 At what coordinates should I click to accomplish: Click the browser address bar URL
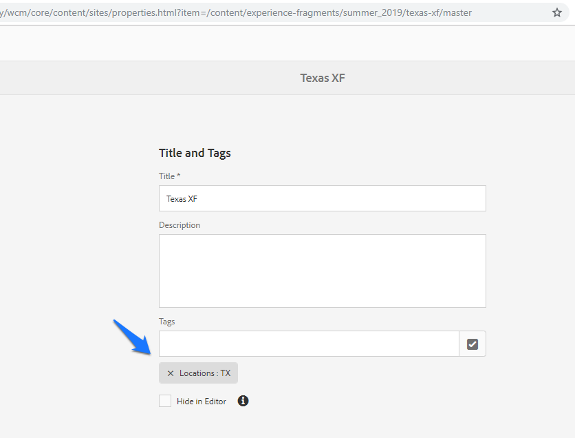241,12
